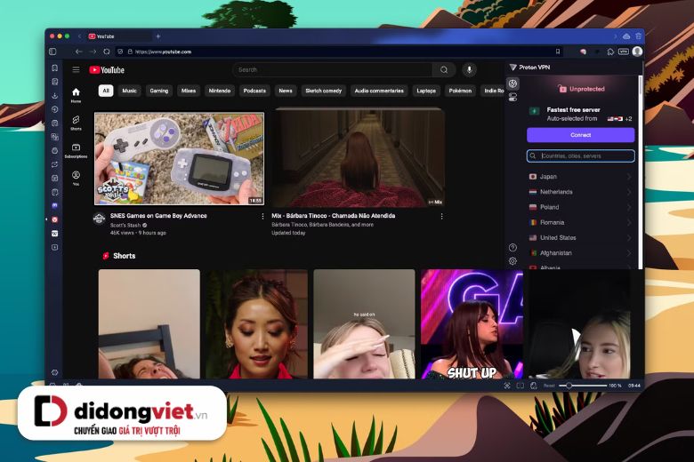Open Proton VPN settings gear icon

coord(512,261)
